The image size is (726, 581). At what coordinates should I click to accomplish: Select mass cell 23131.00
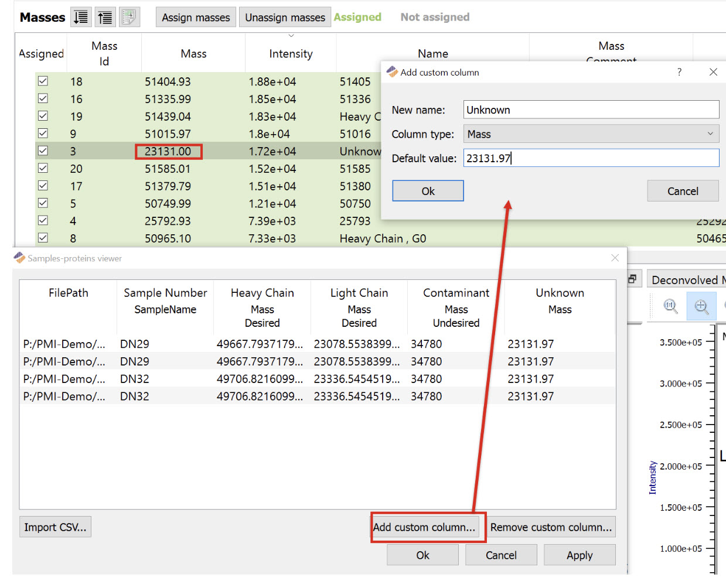tap(168, 151)
